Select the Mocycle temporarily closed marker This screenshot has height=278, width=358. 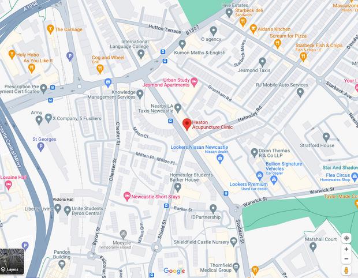click(x=124, y=235)
